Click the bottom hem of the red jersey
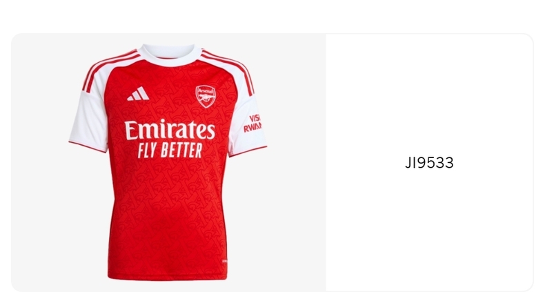545x292 pixels. [x=168, y=277]
